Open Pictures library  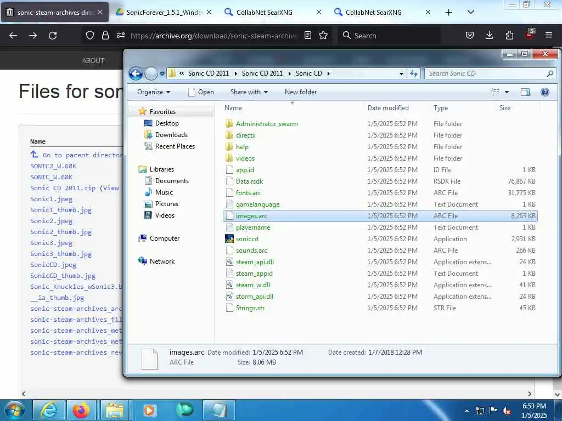click(167, 204)
